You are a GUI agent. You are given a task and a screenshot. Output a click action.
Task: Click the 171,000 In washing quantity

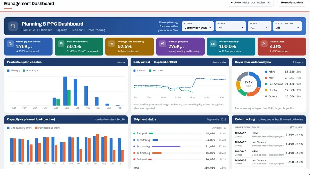point(209,147)
